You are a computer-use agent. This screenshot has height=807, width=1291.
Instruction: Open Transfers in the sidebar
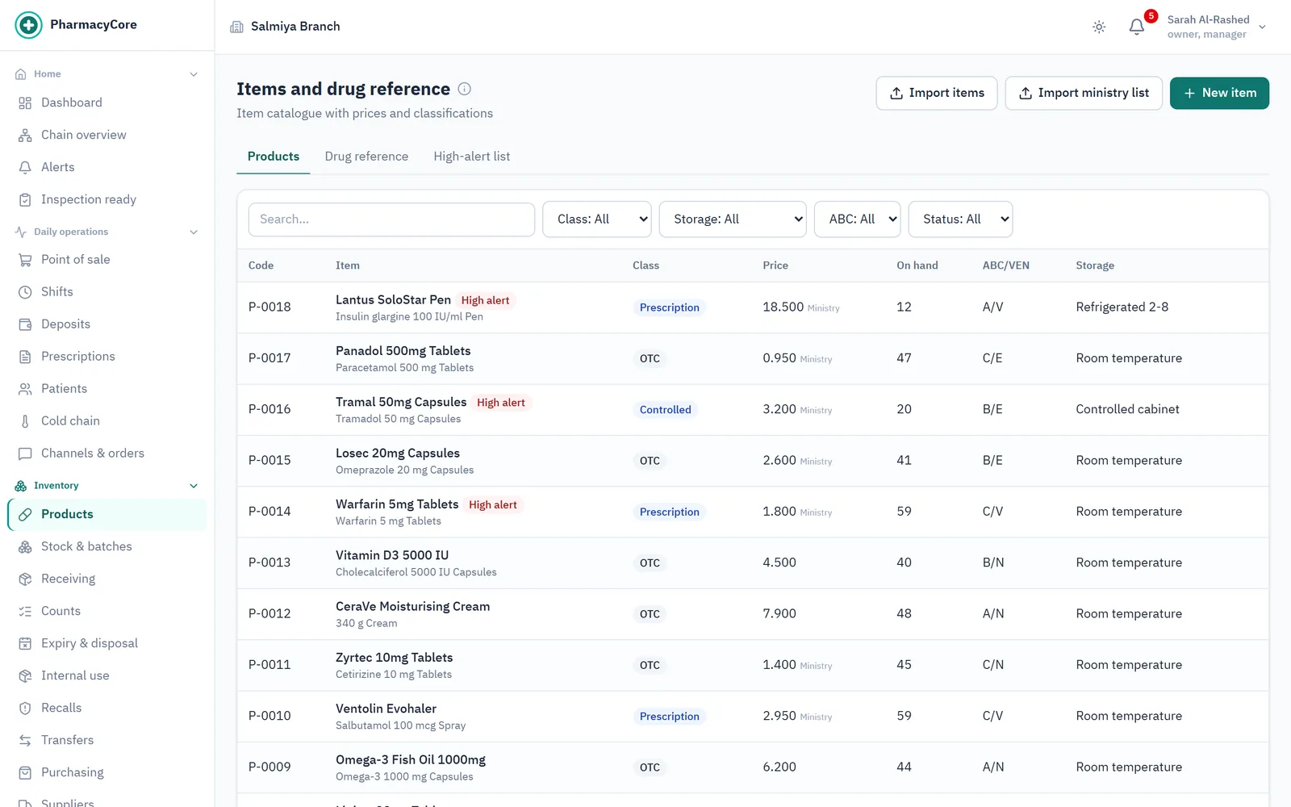[107, 740]
